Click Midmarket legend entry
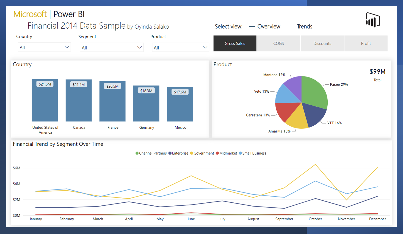Image resolution: width=403 pixels, height=234 pixels. tap(227, 153)
